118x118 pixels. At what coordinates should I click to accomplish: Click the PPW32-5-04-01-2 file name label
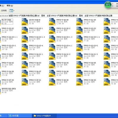click(x=63, y=54)
